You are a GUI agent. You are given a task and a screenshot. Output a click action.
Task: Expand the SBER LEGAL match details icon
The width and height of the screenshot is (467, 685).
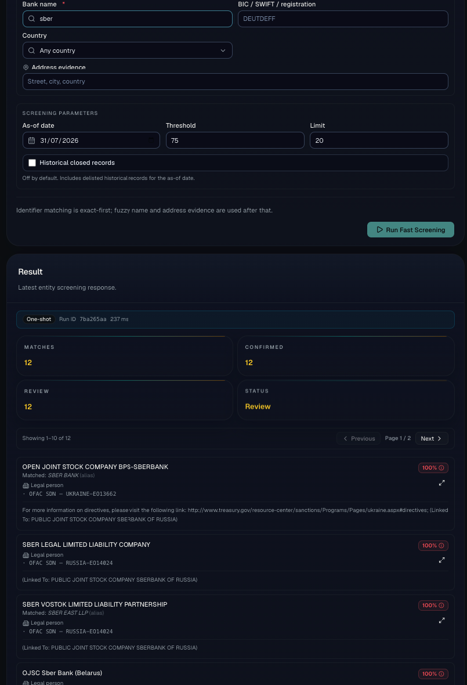[441, 560]
